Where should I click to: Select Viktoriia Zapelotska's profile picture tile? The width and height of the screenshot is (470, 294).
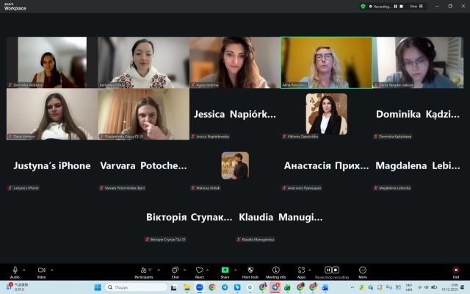coord(326,114)
